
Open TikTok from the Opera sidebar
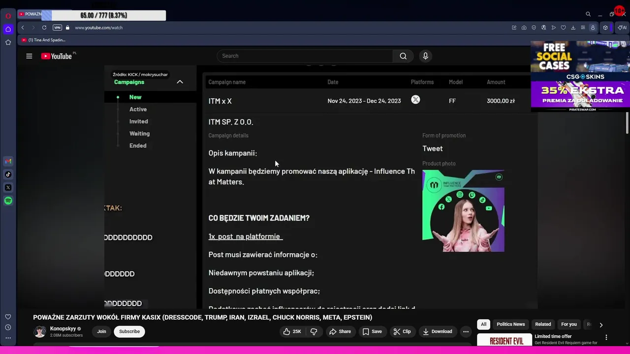click(x=8, y=174)
